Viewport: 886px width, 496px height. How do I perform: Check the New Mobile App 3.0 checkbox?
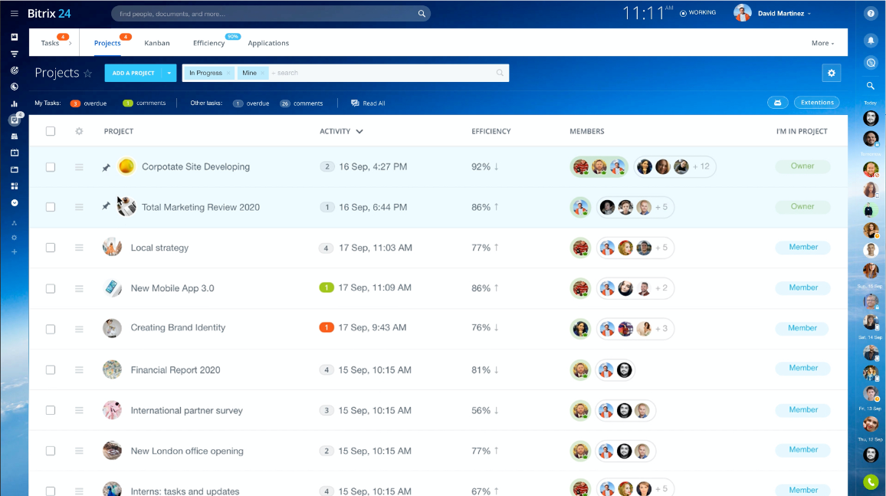point(51,289)
